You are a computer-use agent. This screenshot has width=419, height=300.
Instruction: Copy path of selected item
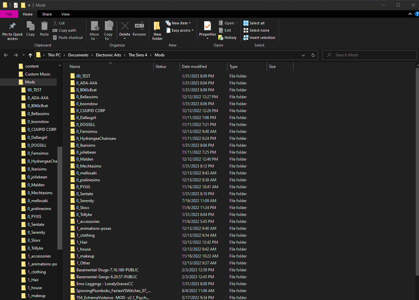pyautogui.click(x=64, y=30)
